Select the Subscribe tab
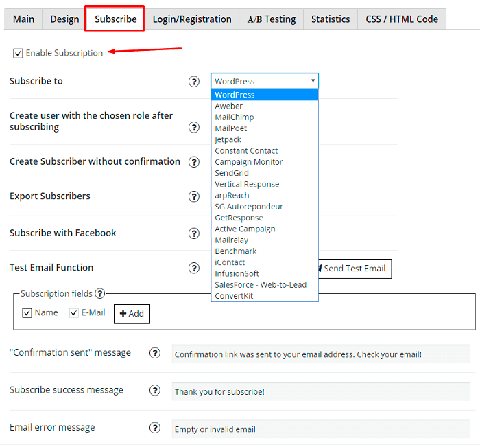This screenshot has height=445, width=480. [115, 19]
